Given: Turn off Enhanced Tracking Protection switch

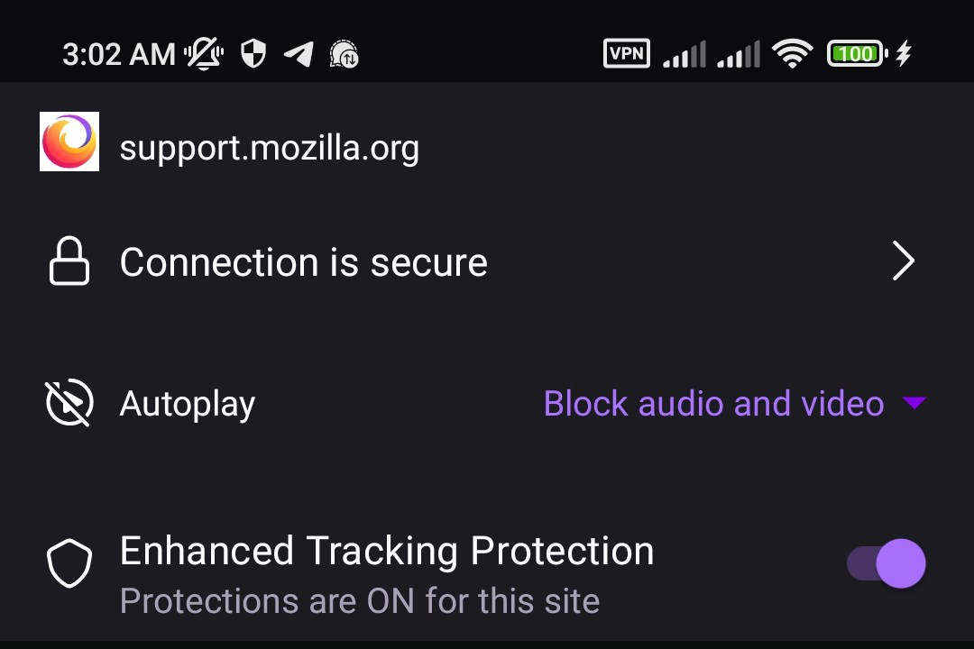Looking at the screenshot, I should tap(887, 564).
